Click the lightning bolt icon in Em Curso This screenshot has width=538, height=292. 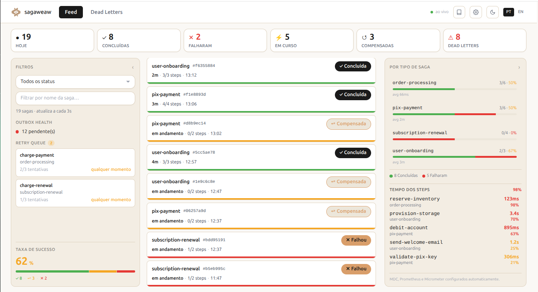click(279, 37)
